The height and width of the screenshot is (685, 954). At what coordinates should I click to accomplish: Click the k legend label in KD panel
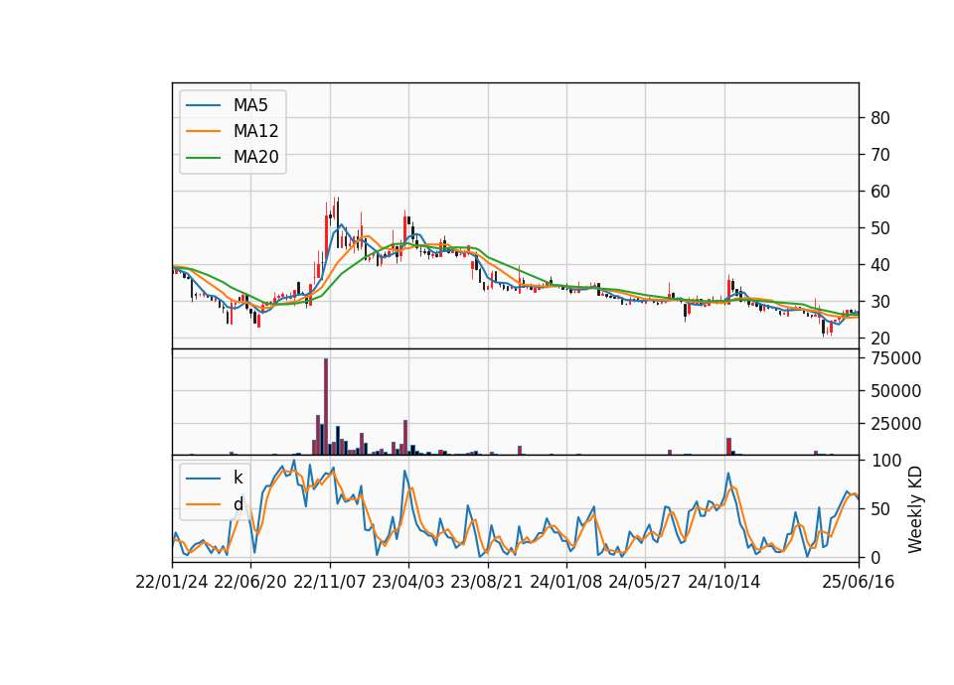[238, 478]
